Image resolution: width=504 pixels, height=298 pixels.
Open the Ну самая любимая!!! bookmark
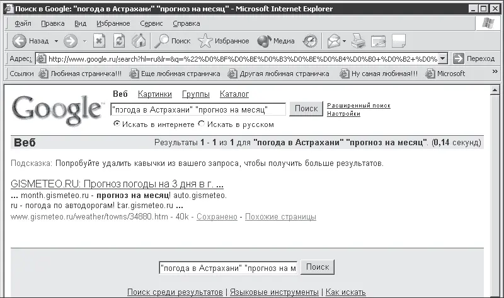click(379, 74)
